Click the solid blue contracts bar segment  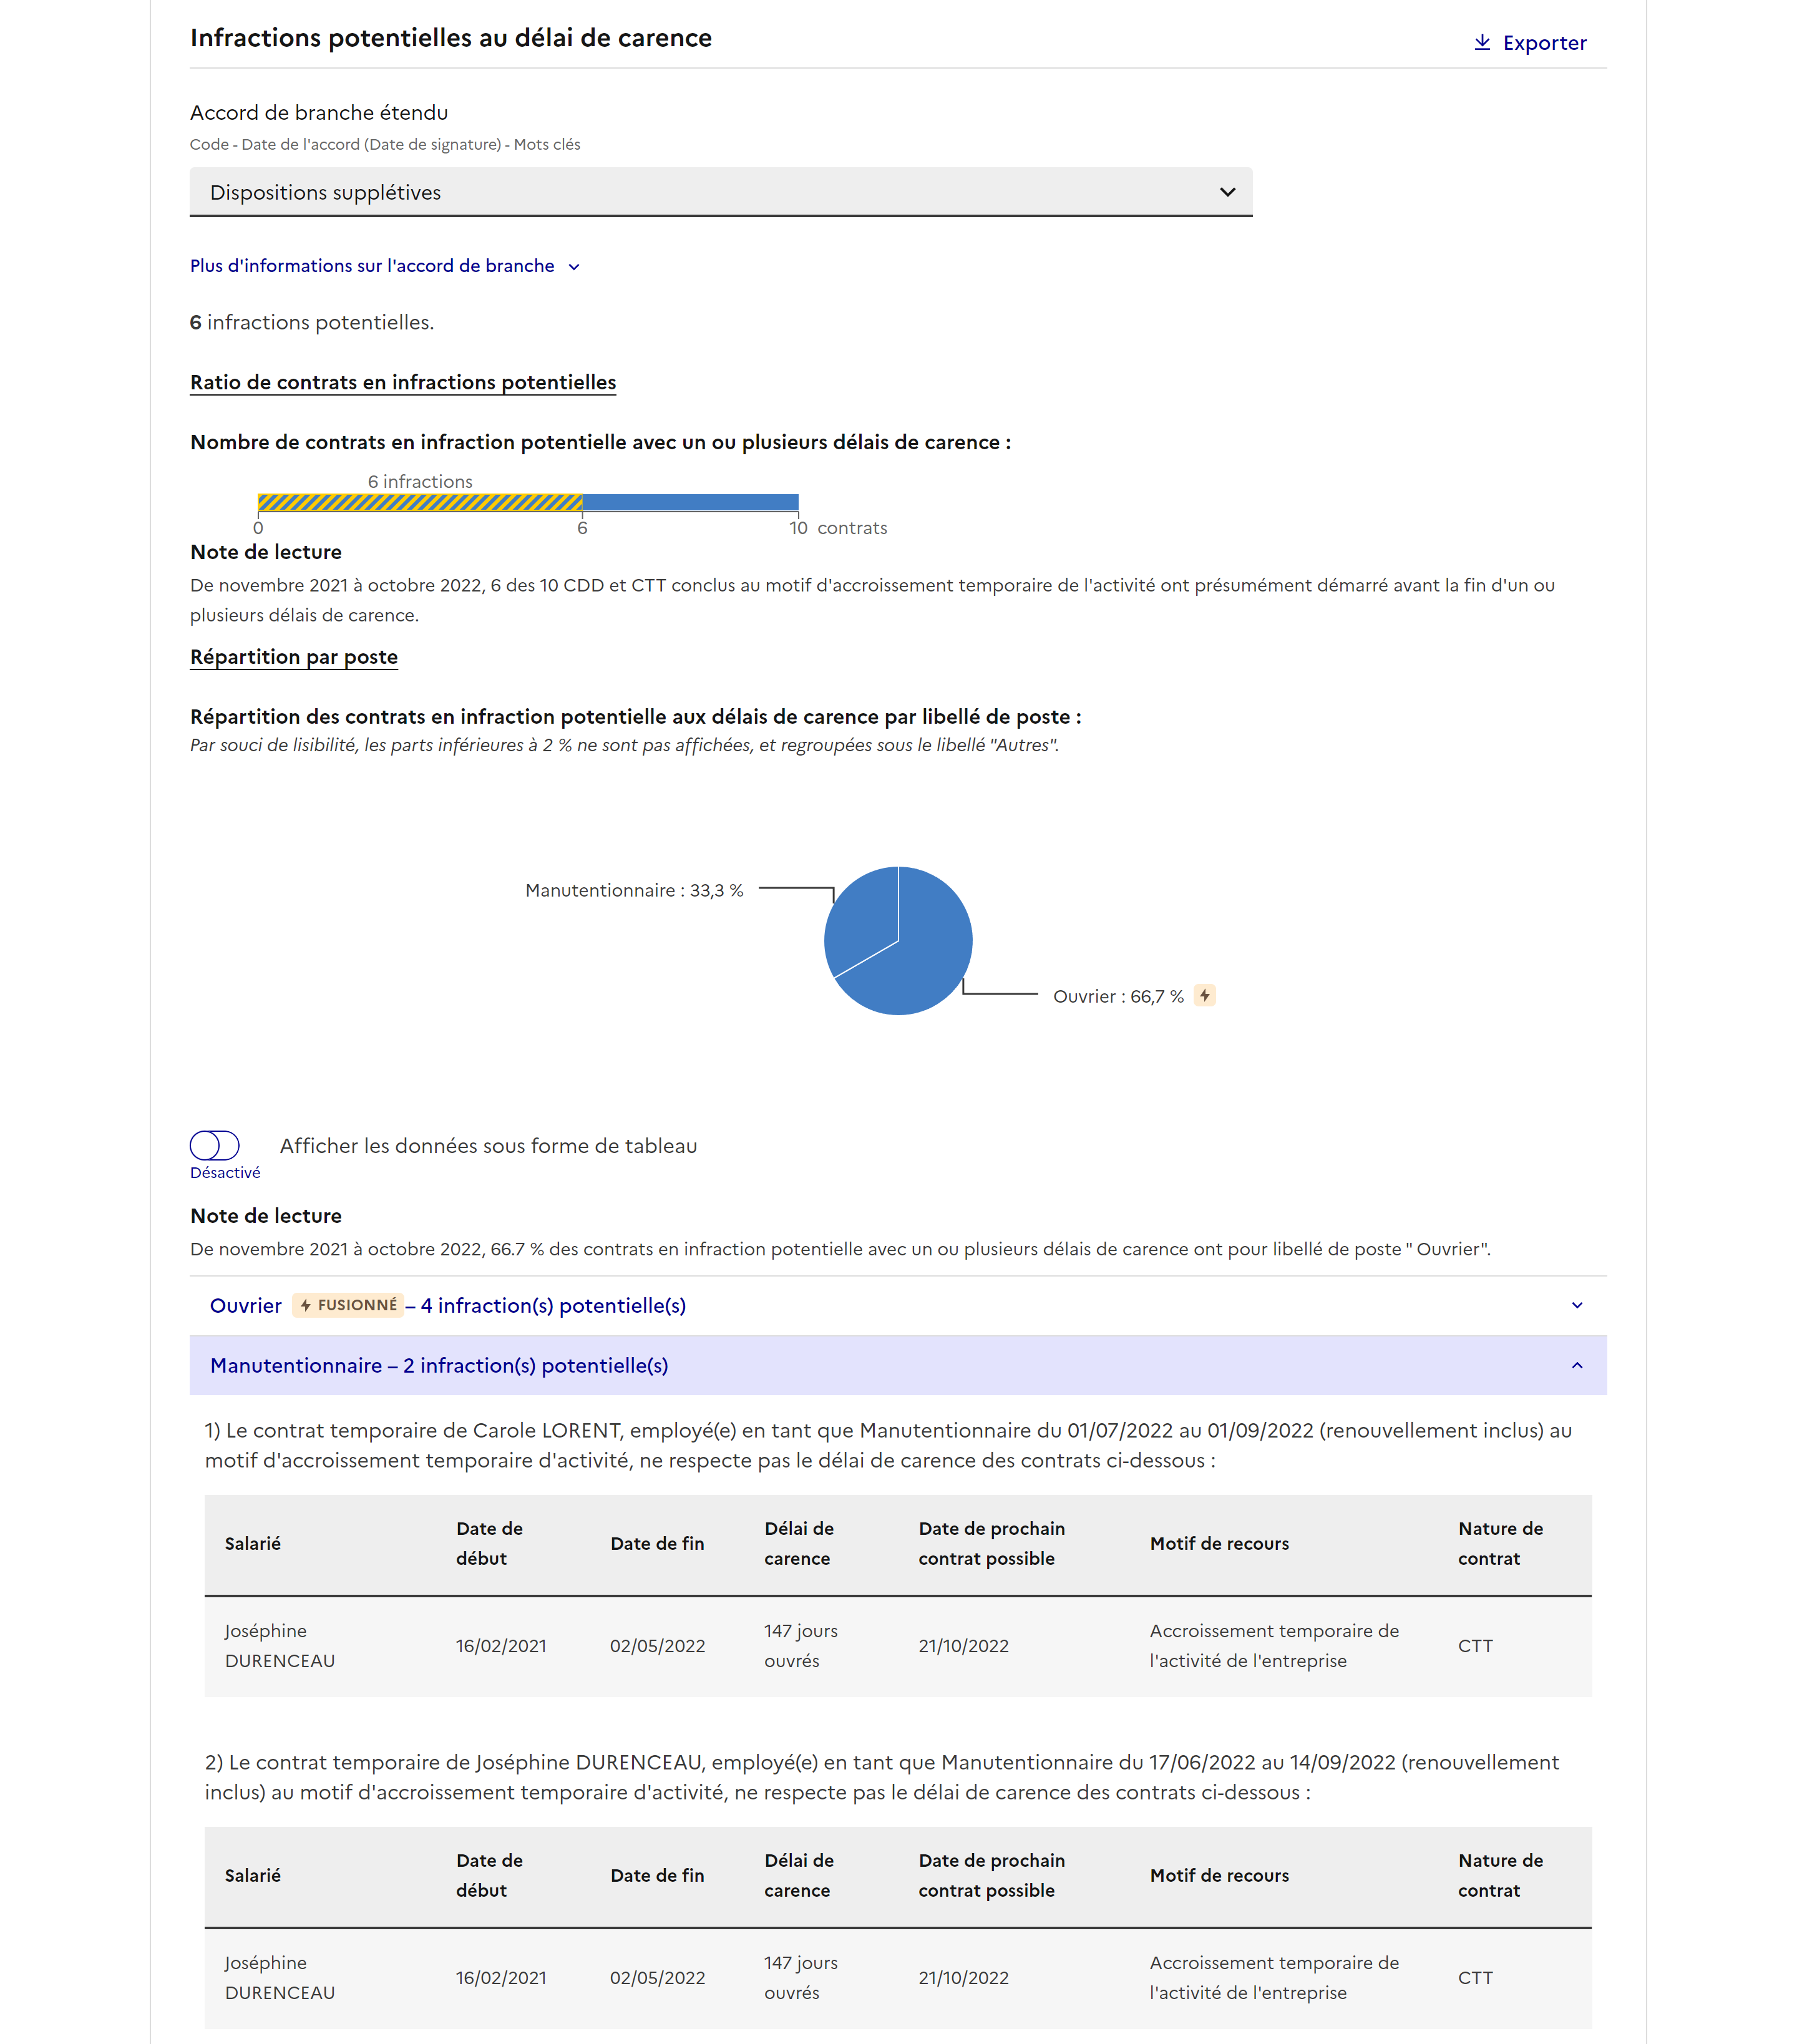coord(690,502)
